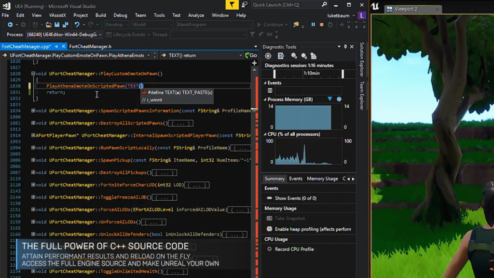Zoom in on the diagnostics timeline
Viewport: 494px width, 278px height.
tap(294, 56)
